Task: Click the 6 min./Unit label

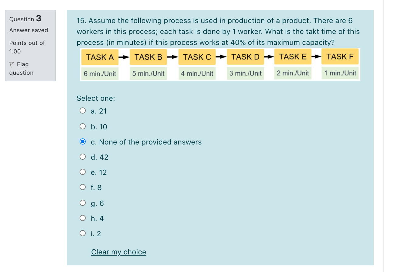Action: (x=100, y=74)
